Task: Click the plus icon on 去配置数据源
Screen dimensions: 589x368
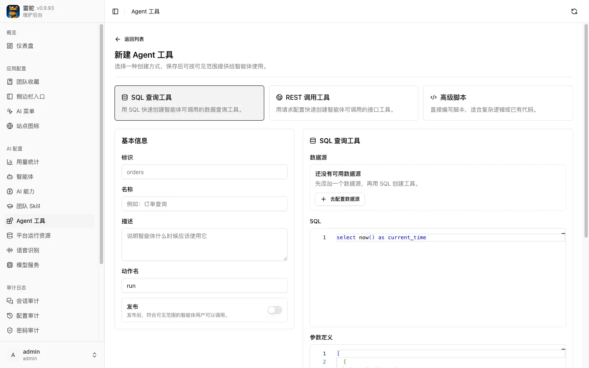Action: click(x=324, y=199)
